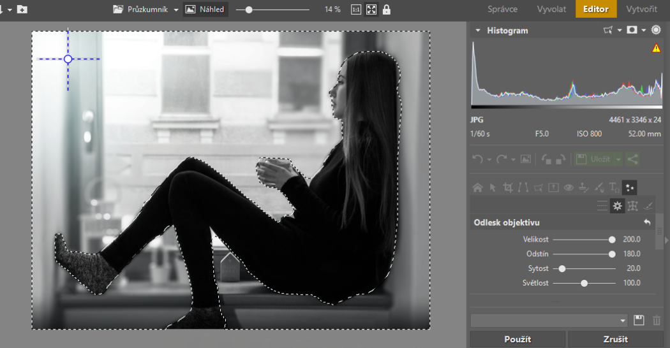Select the place image tool
The height and width of the screenshot is (348, 670).
point(553,187)
